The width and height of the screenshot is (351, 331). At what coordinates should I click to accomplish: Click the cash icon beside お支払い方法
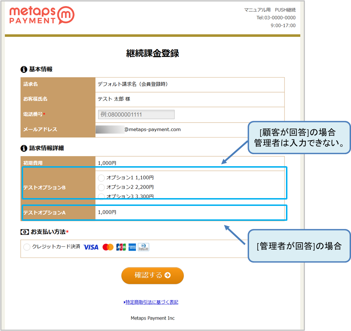point(25,232)
